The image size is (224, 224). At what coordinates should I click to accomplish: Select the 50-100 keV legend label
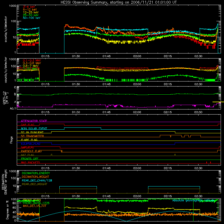coord(32,18)
